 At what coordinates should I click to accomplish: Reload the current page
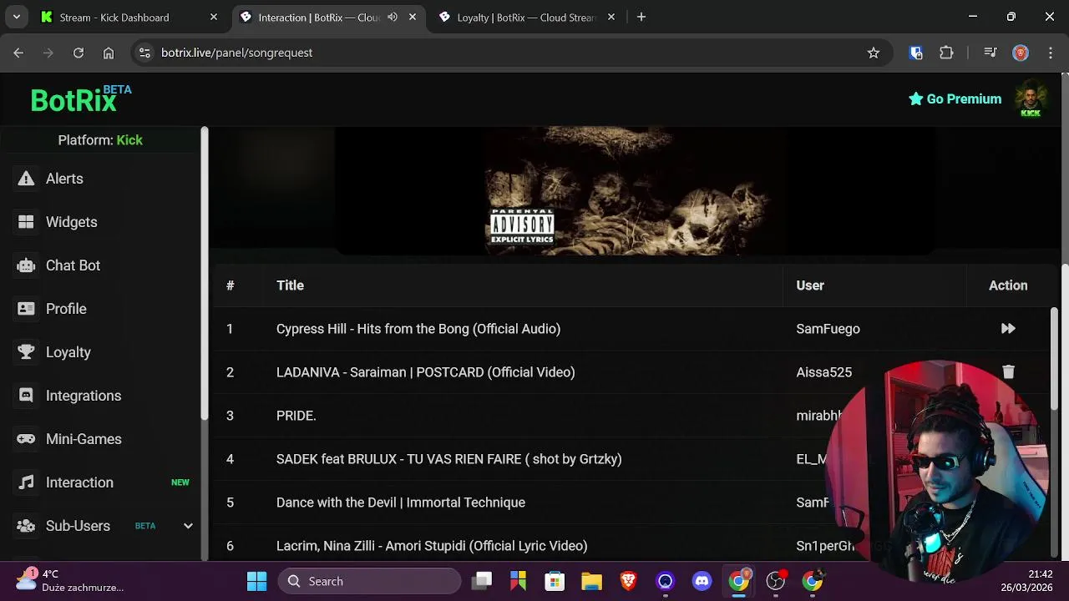tap(79, 53)
